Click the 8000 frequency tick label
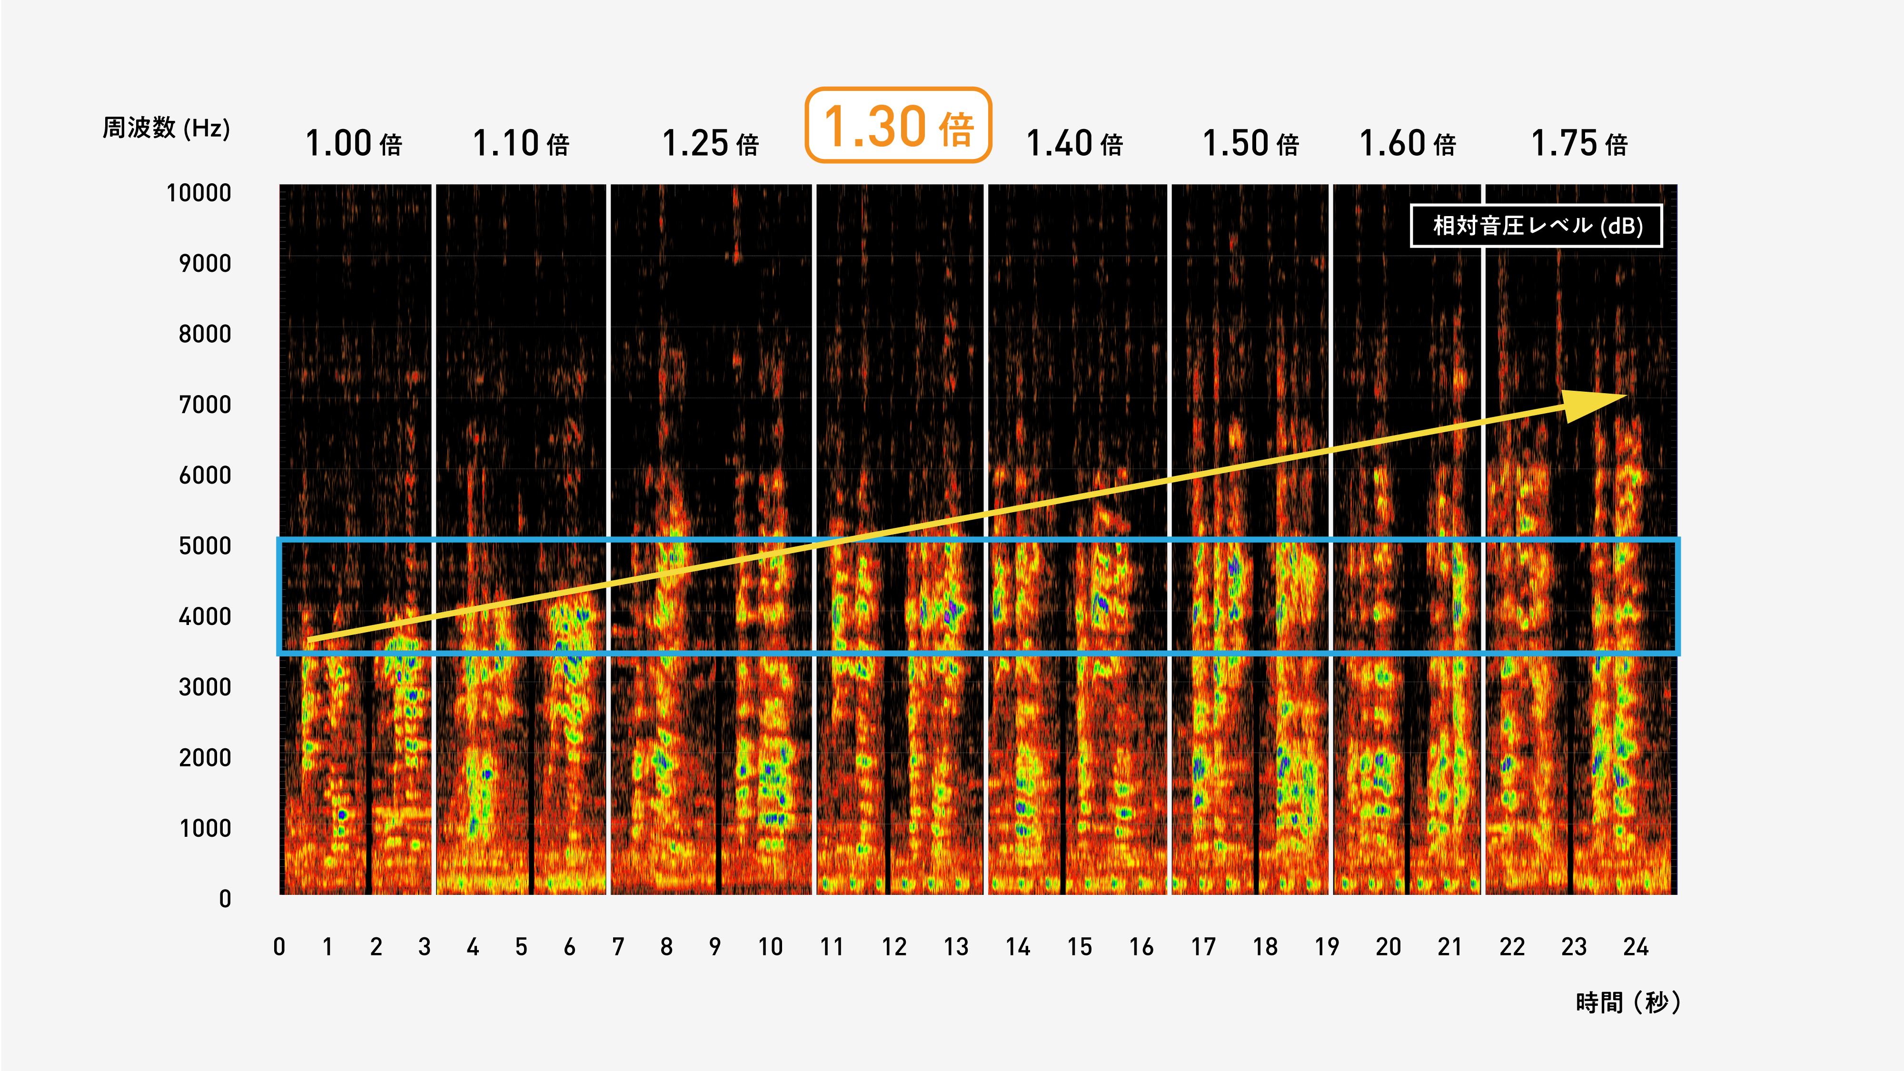This screenshot has width=1904, height=1071. (205, 334)
